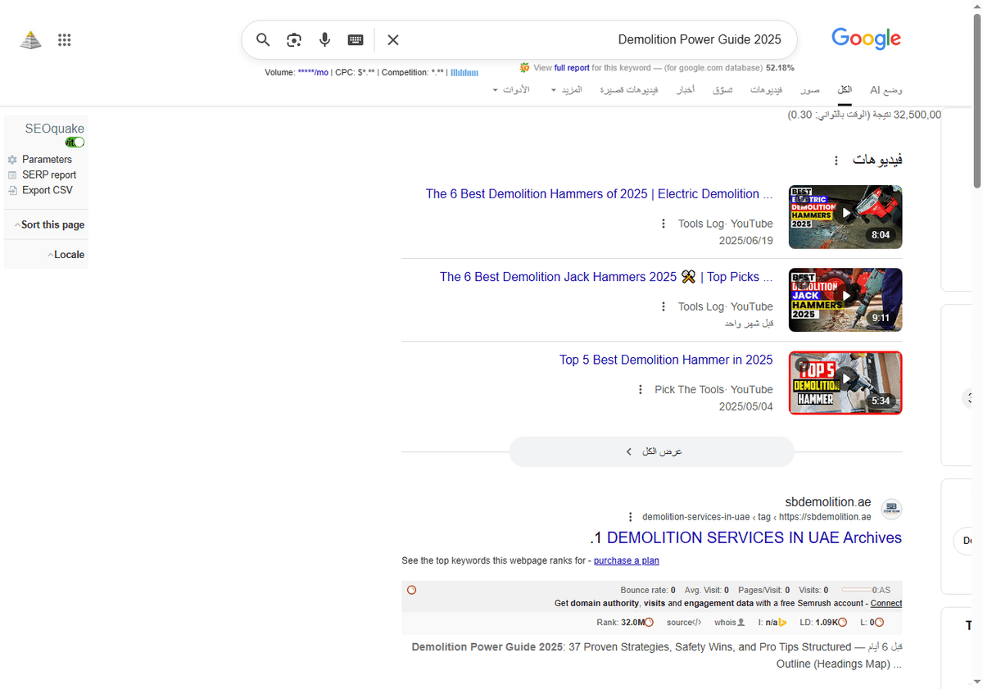Open the Google apps grid icon

coord(64,39)
